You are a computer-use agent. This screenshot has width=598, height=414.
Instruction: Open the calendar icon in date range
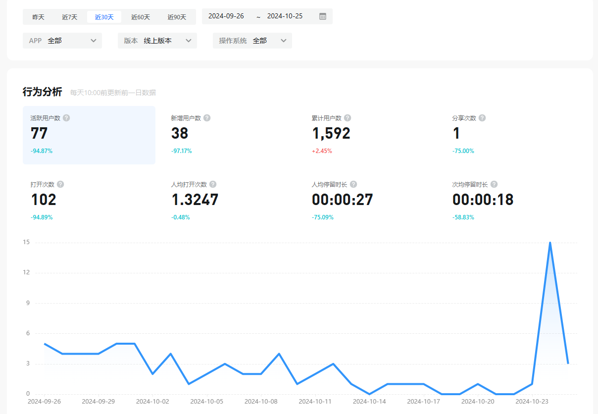323,16
